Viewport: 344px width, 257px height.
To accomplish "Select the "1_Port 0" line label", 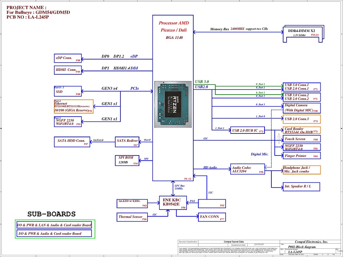I will 260,116.
